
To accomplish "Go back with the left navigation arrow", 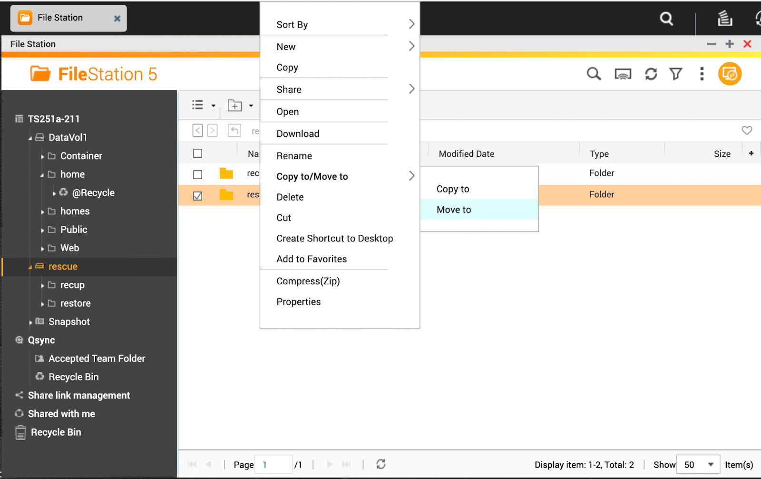I will pos(198,130).
